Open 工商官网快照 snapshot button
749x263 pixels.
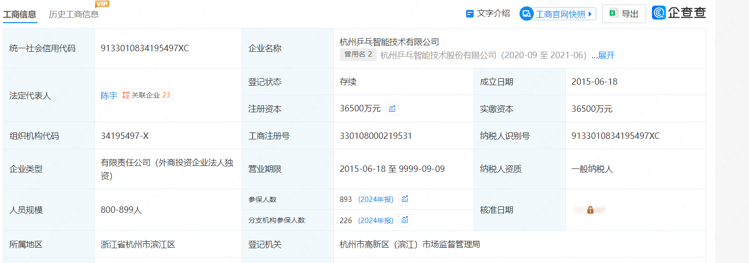tap(558, 14)
